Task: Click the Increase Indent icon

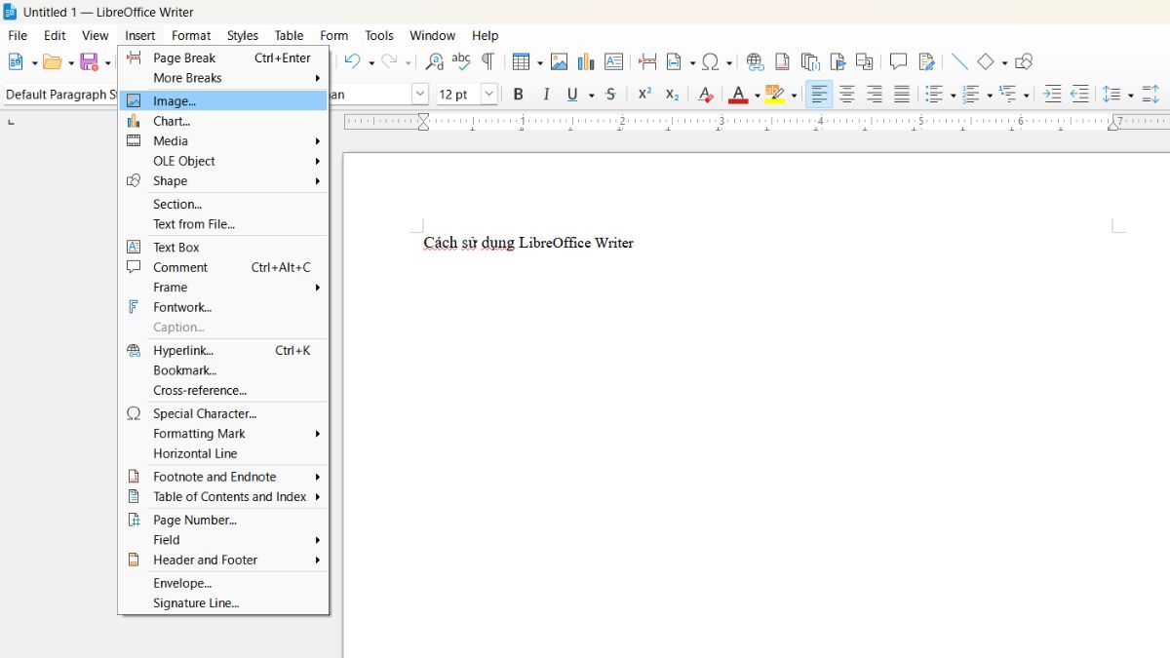Action: pos(1052,95)
